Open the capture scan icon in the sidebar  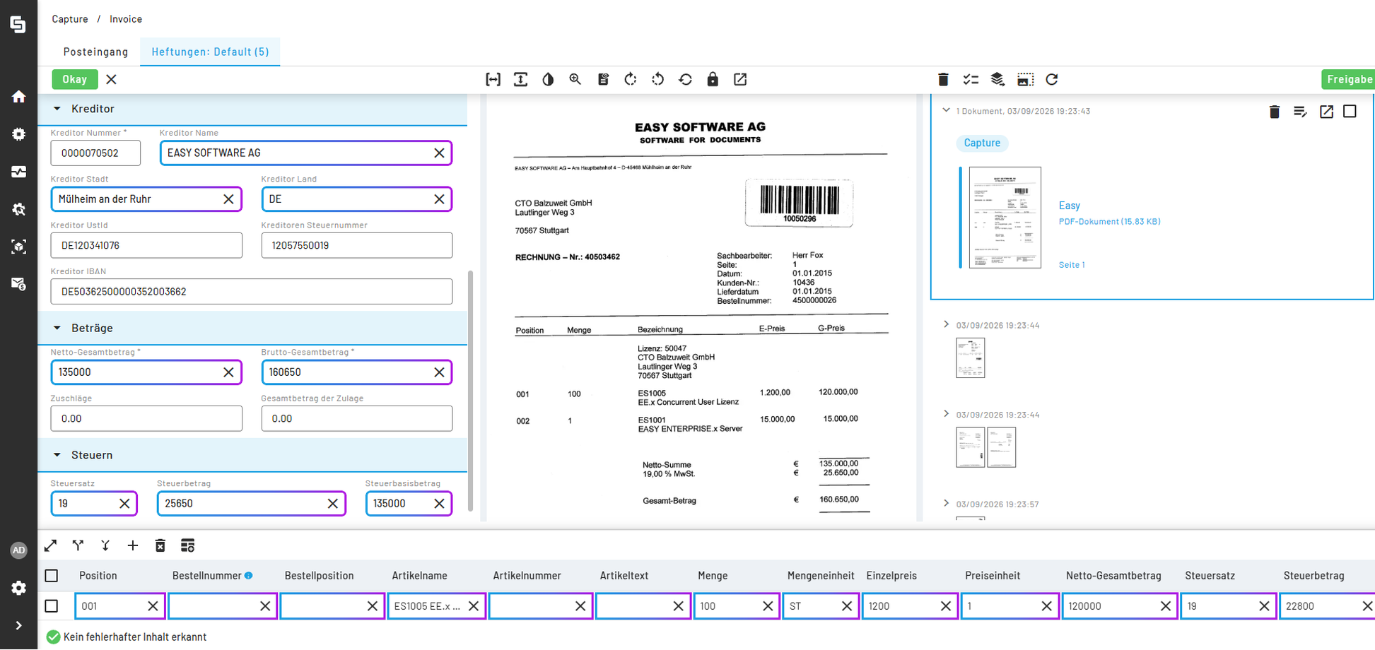(18, 247)
